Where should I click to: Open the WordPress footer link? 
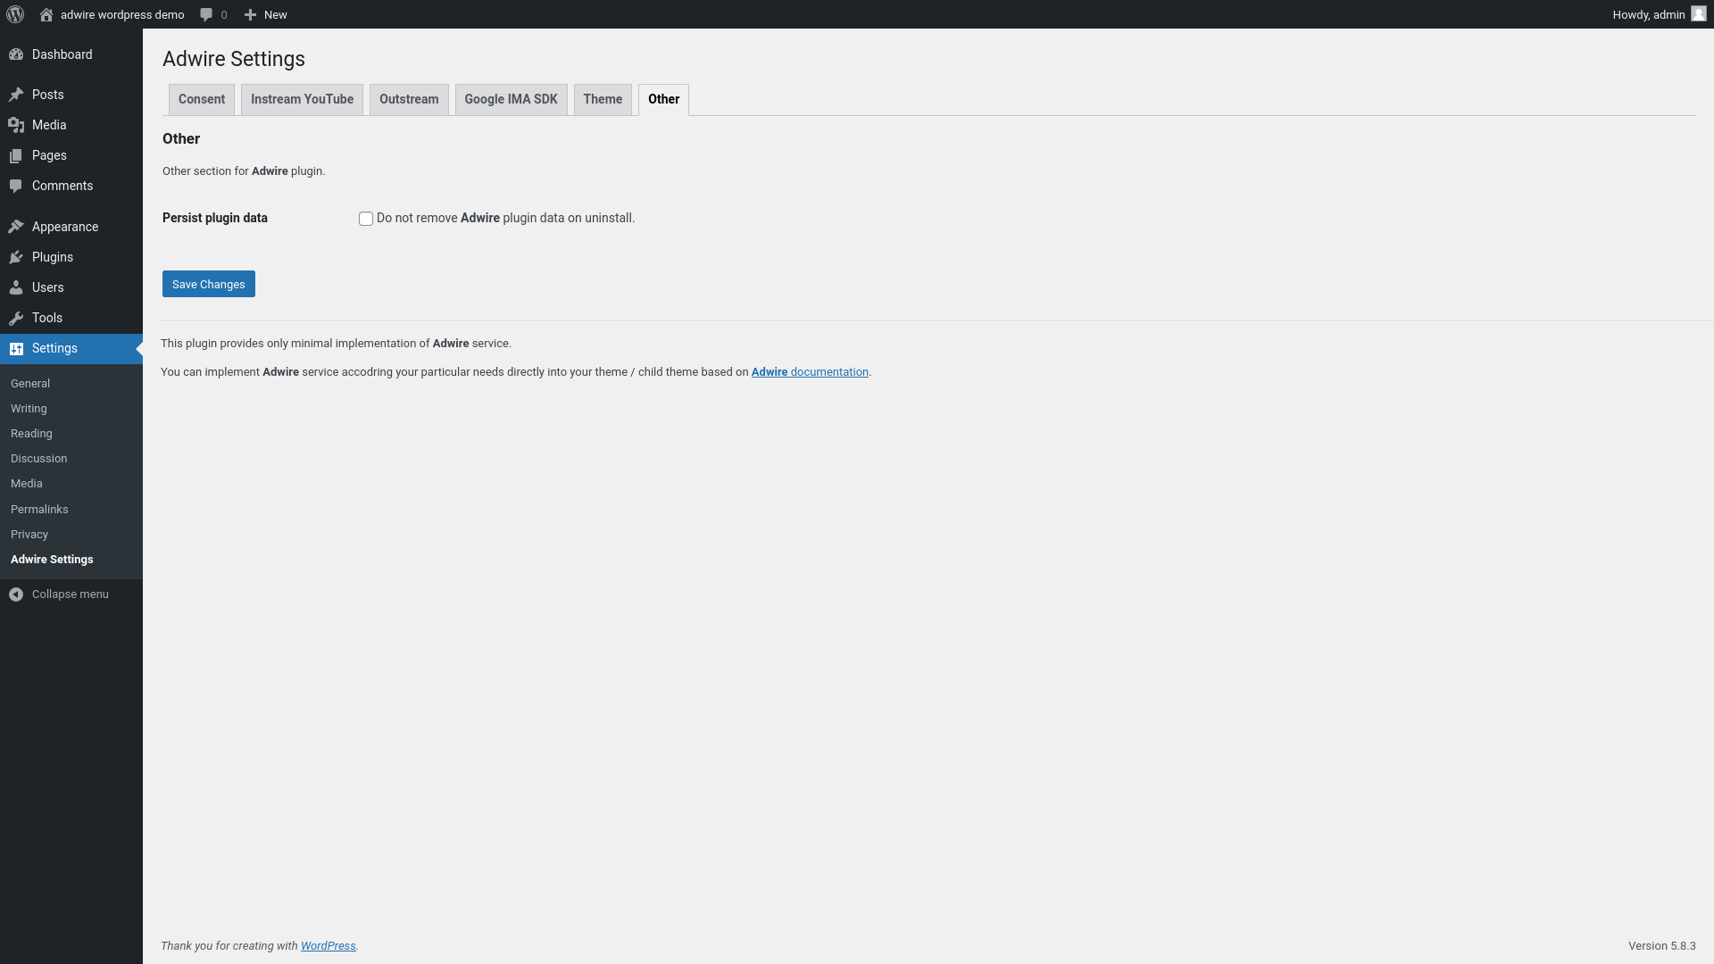[328, 946]
